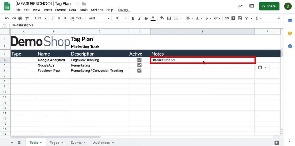The height and width of the screenshot is (146, 295).
Task: Click decrease decimal places icon
Action: tap(65, 18)
